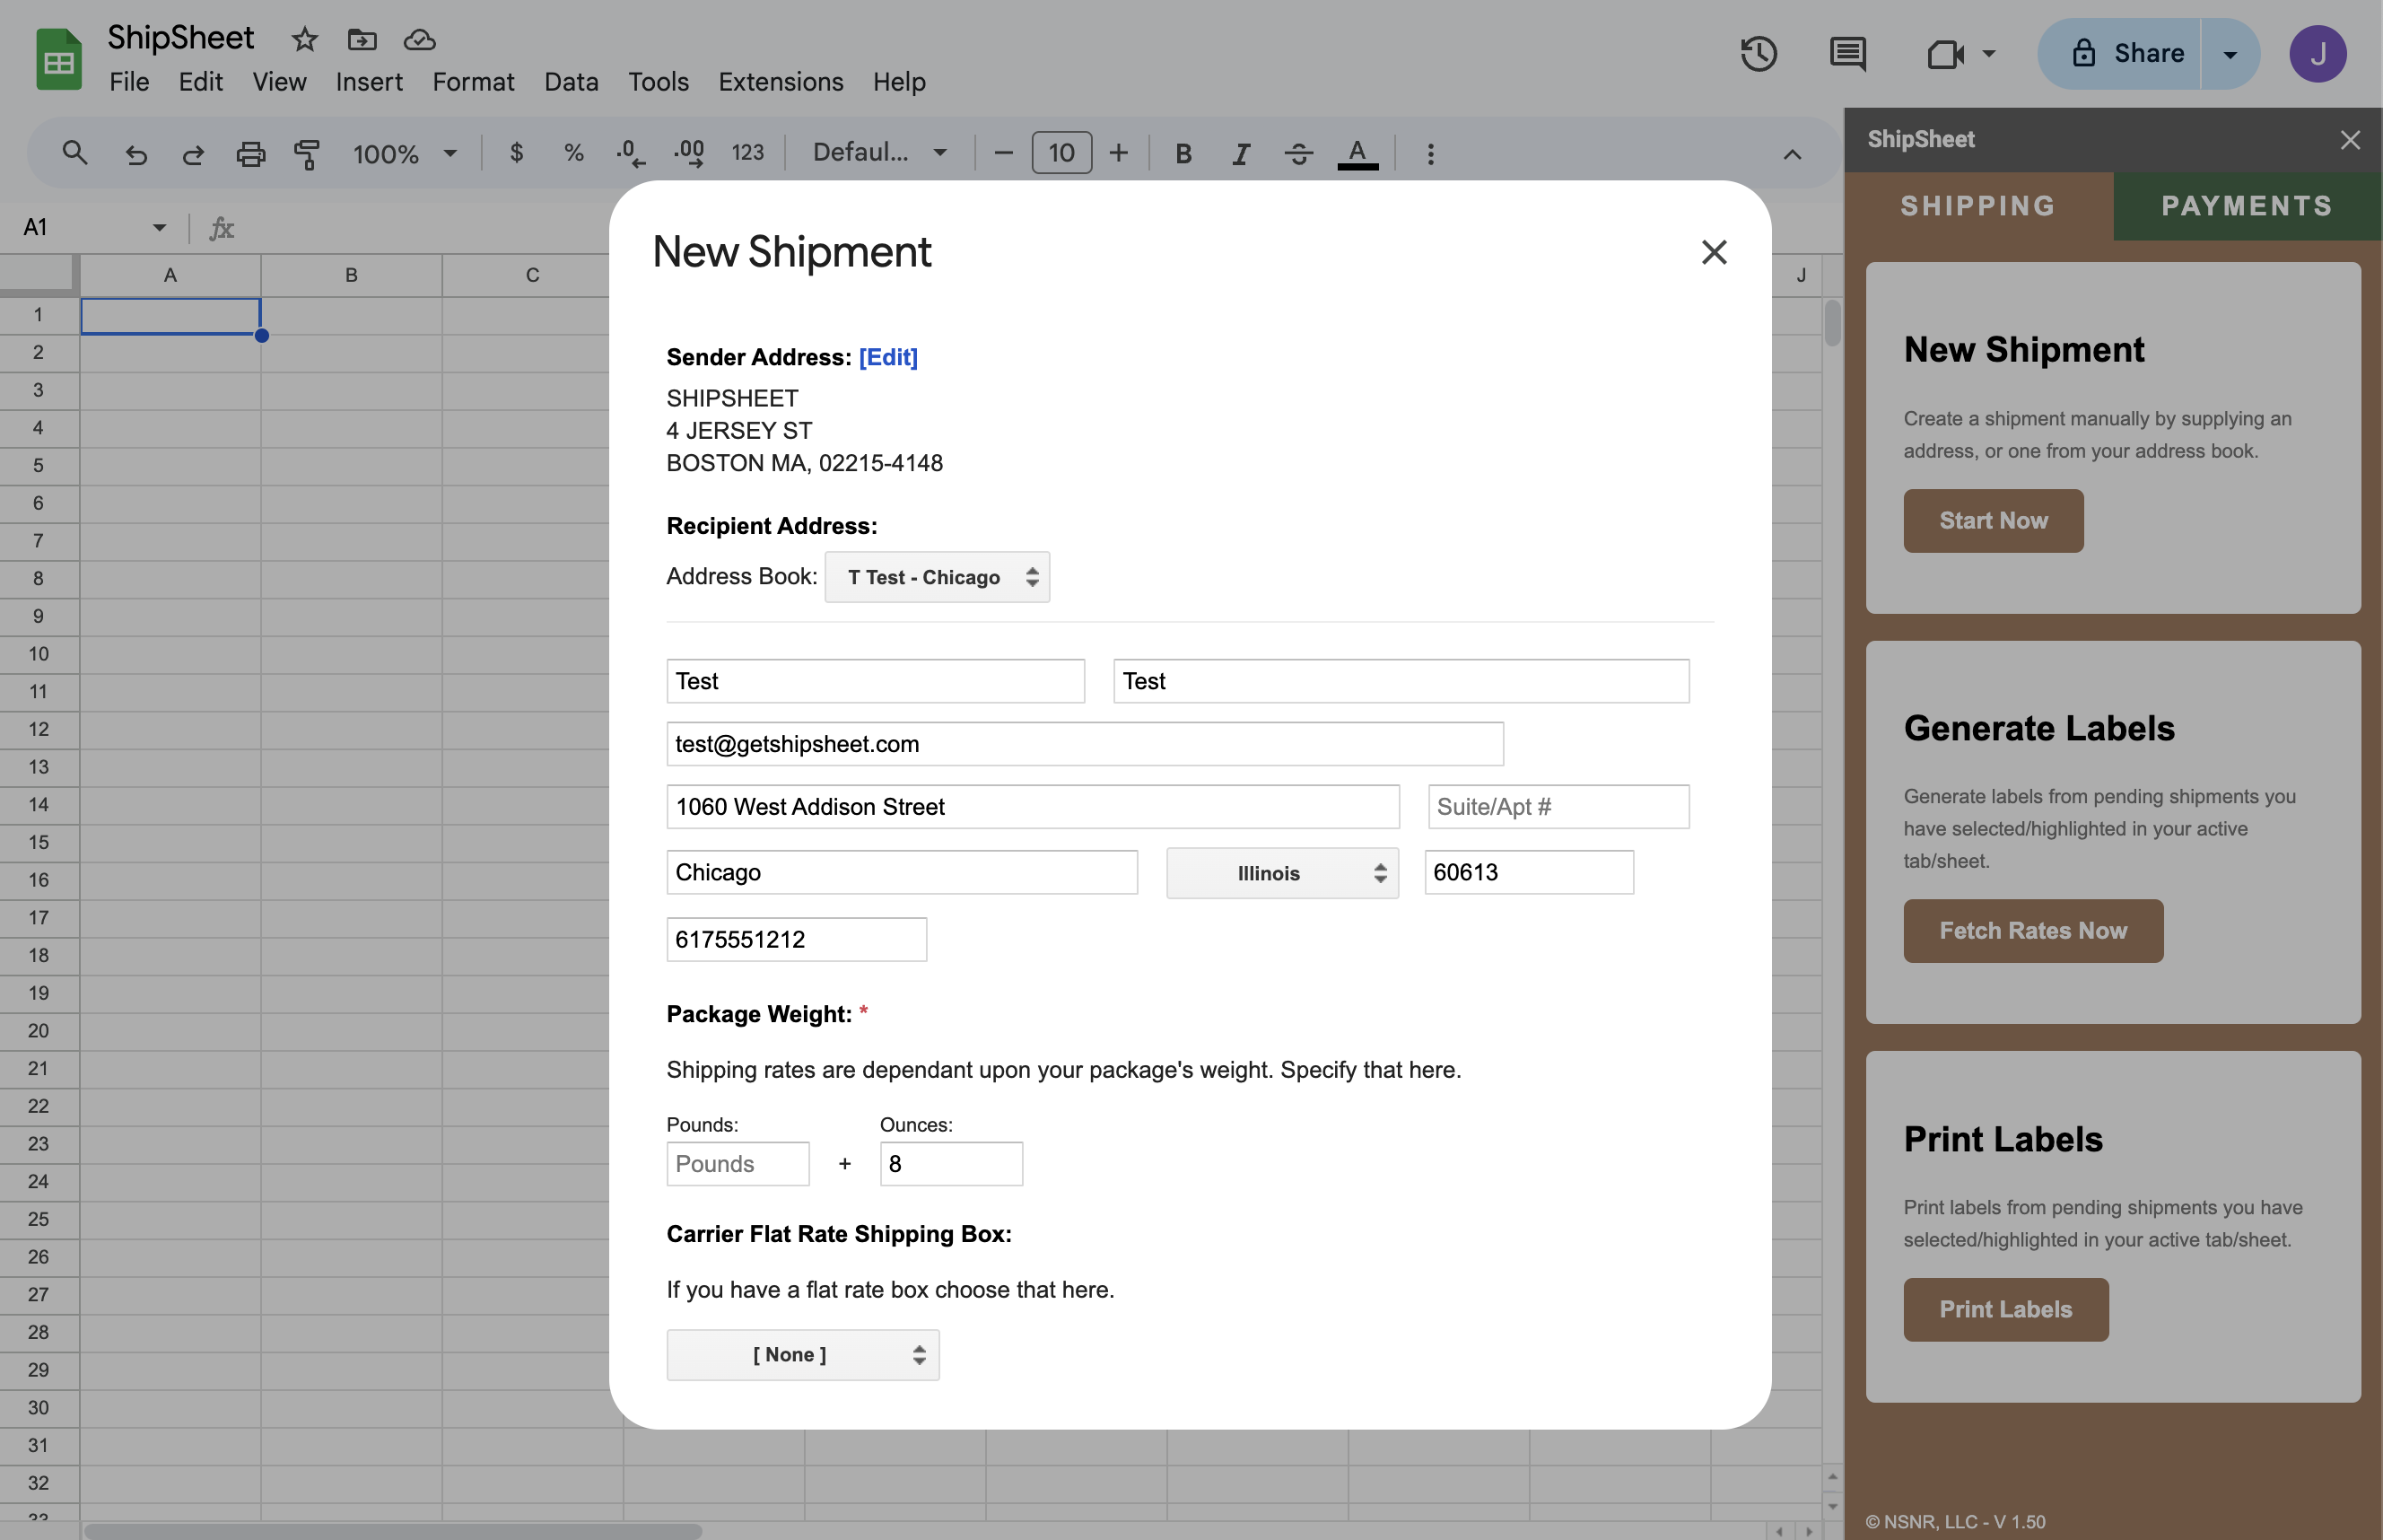This screenshot has width=2383, height=1540.
Task: Click the Pounds weight input field
Action: 738,1164
